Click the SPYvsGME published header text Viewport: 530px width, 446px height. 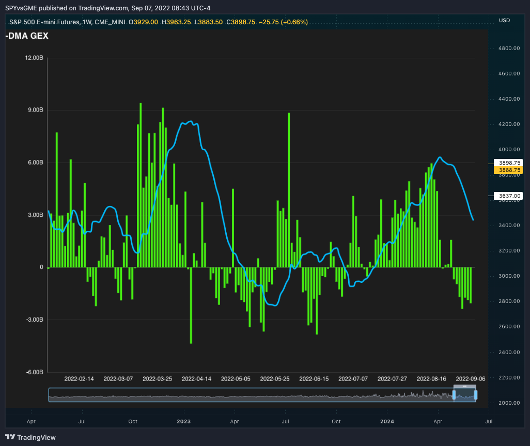(108, 8)
